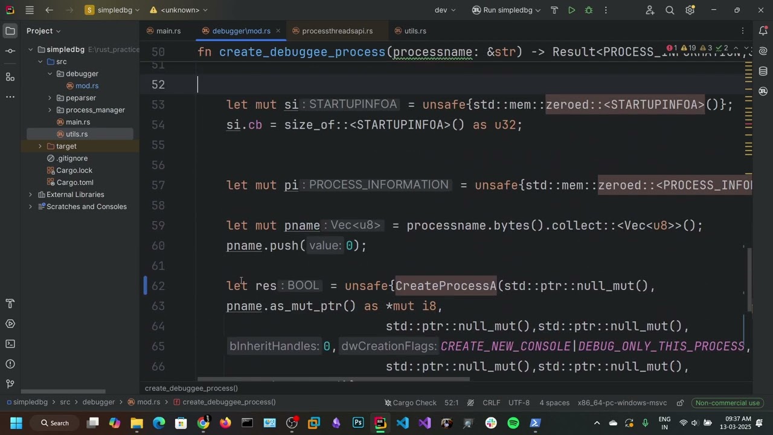The height and width of the screenshot is (435, 773).
Task: Run simpledbg with the green play button
Action: [571, 10]
